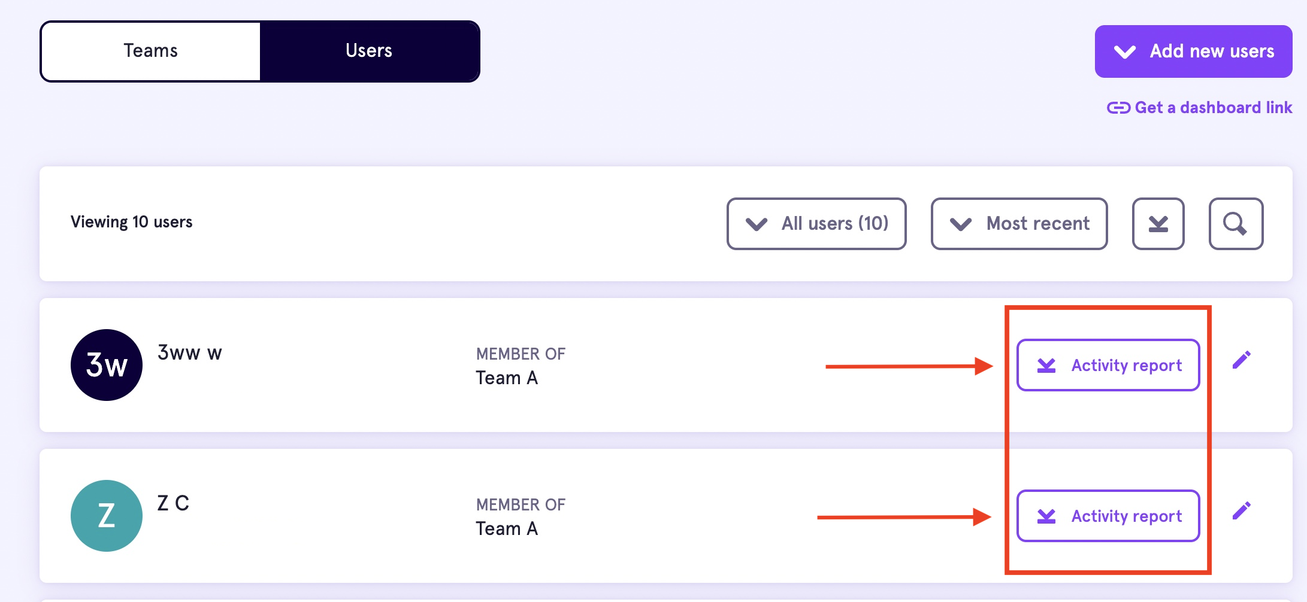Screen dimensions: 1307x602
Task: Click the teal Z avatar circle
Action: [x=107, y=516]
